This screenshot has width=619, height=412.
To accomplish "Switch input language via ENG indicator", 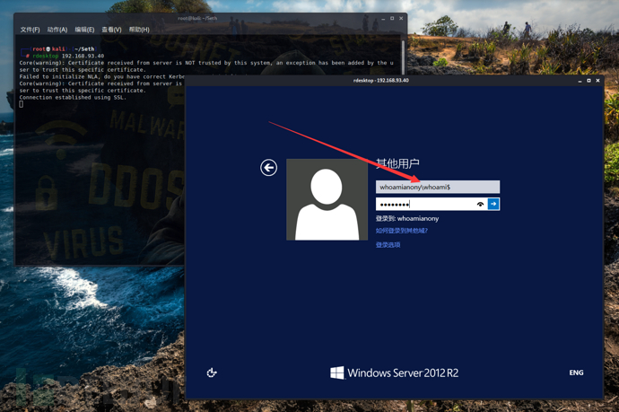I will click(576, 373).
